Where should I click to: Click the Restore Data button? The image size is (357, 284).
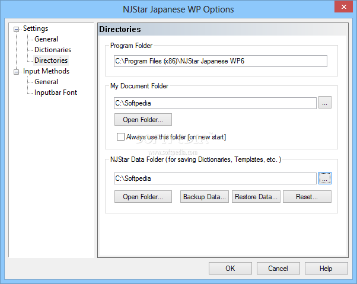256,197
